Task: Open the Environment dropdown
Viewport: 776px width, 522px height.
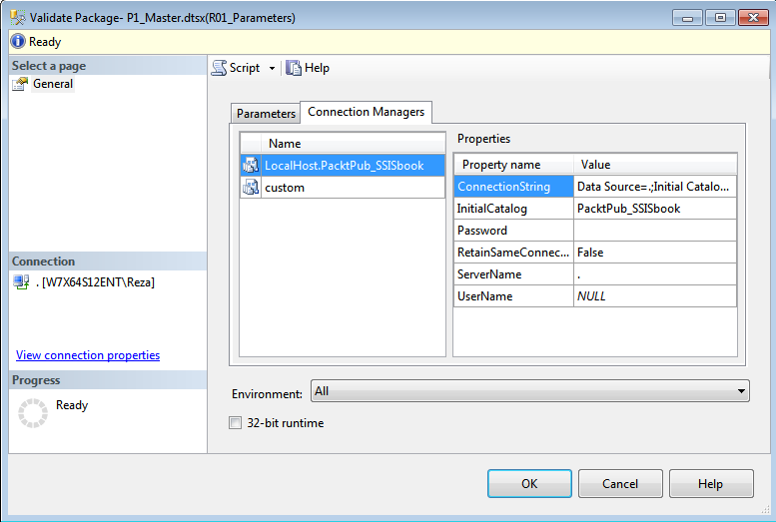Action: tap(530, 391)
